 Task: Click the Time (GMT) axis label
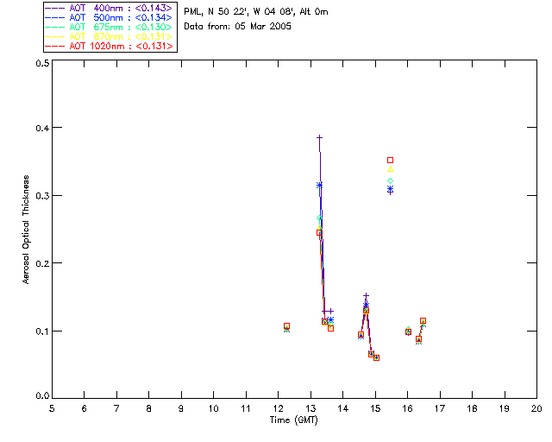(x=293, y=420)
